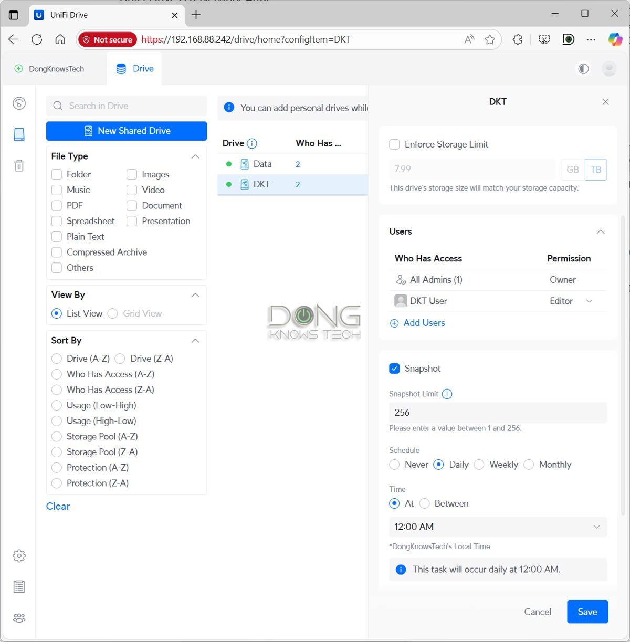Screen dimensions: 630x642
Task: Click the Snapshot Limit info icon
Action: click(447, 394)
